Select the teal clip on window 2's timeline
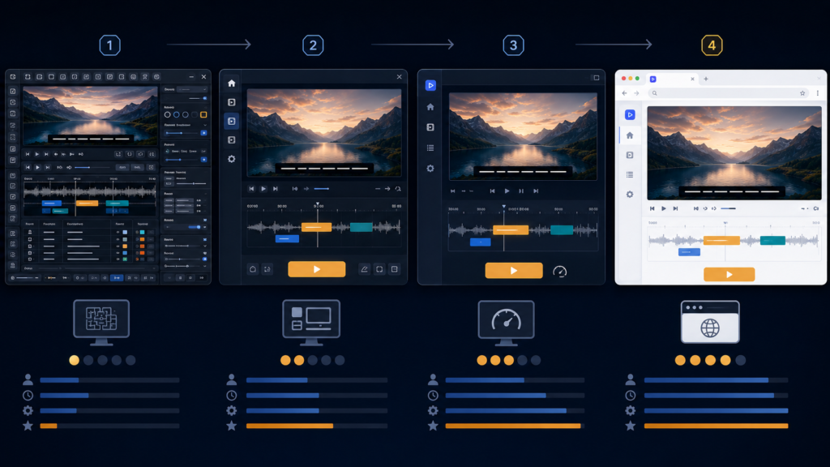Image resolution: width=830 pixels, height=467 pixels. [361, 227]
